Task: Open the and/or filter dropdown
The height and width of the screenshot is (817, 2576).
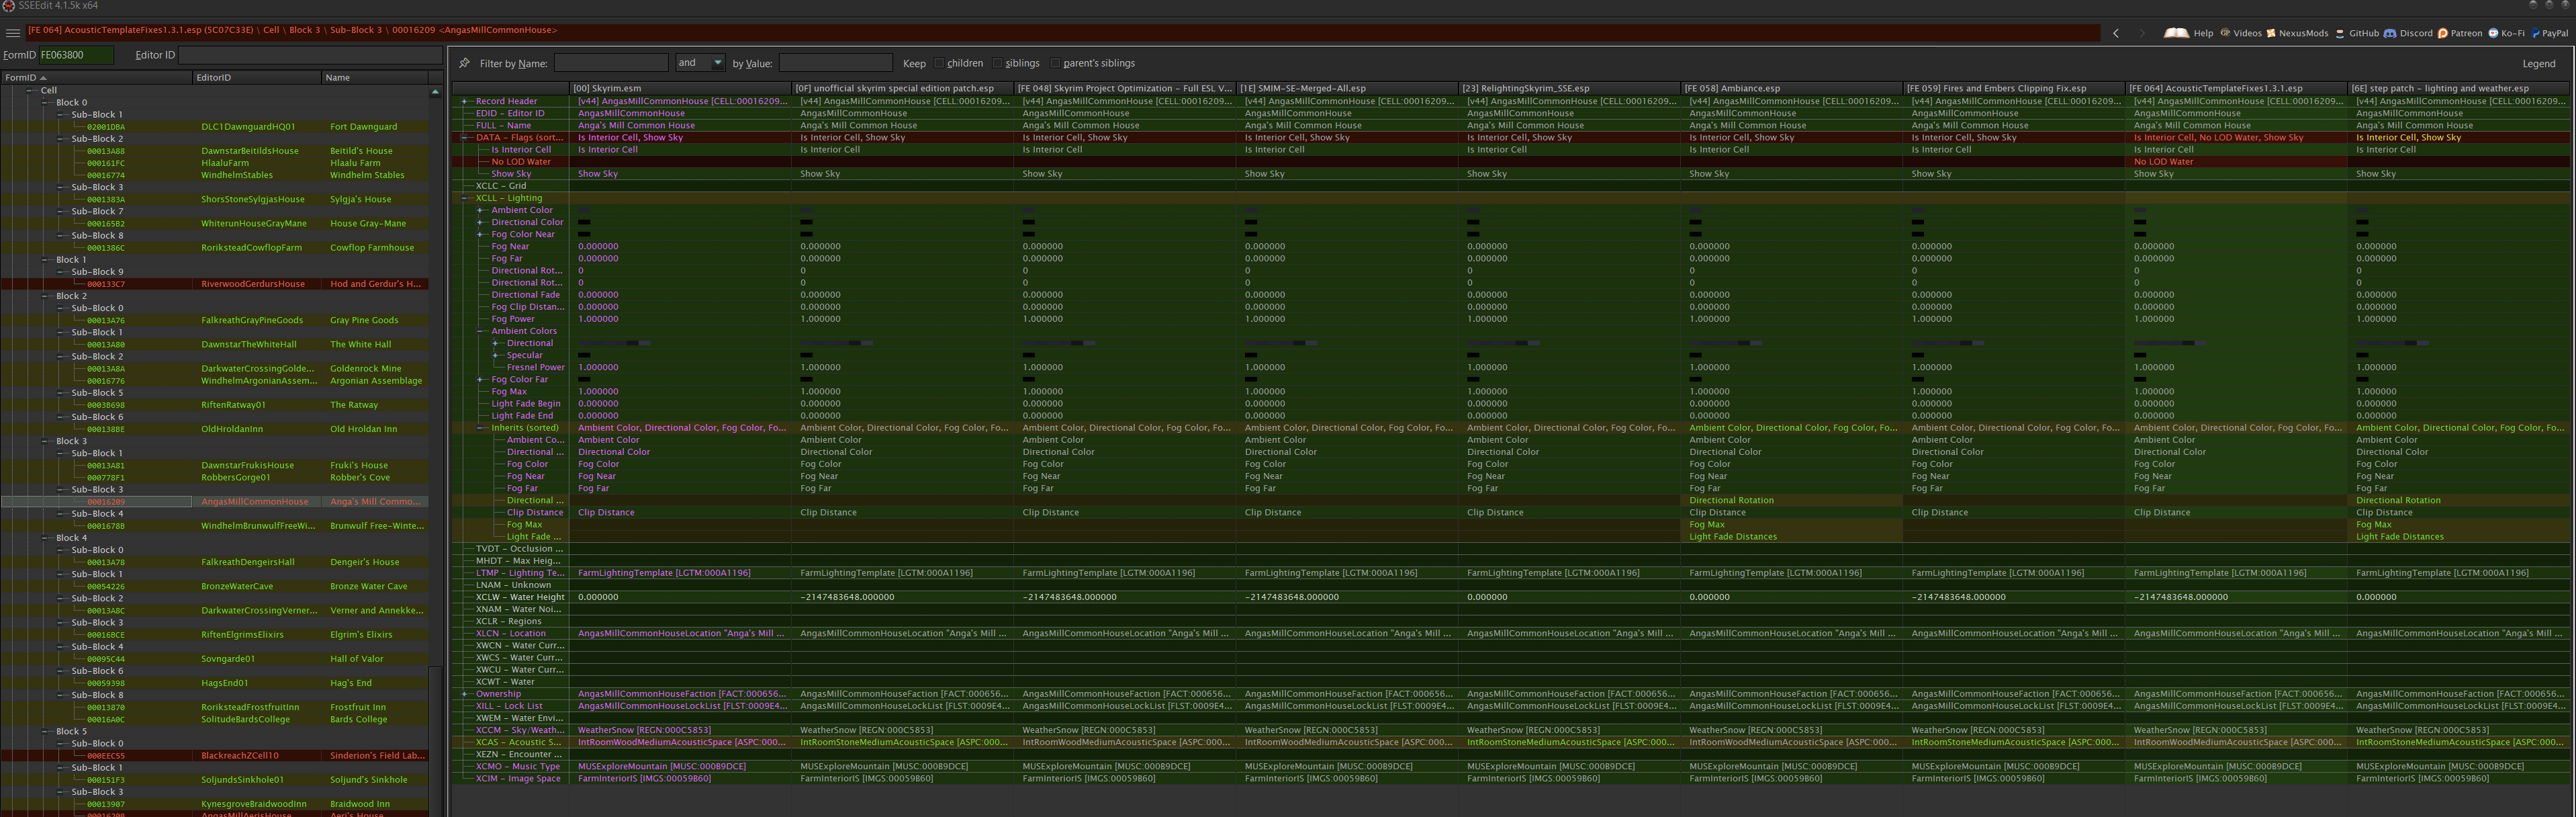Action: 717,63
